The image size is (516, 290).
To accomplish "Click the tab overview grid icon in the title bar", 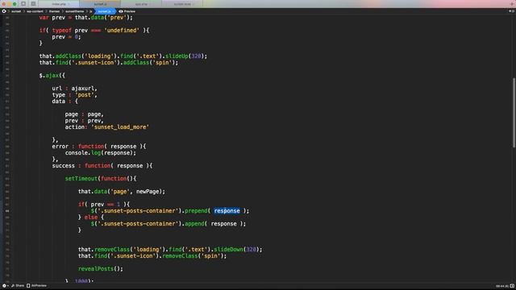I will click(x=33, y=4).
